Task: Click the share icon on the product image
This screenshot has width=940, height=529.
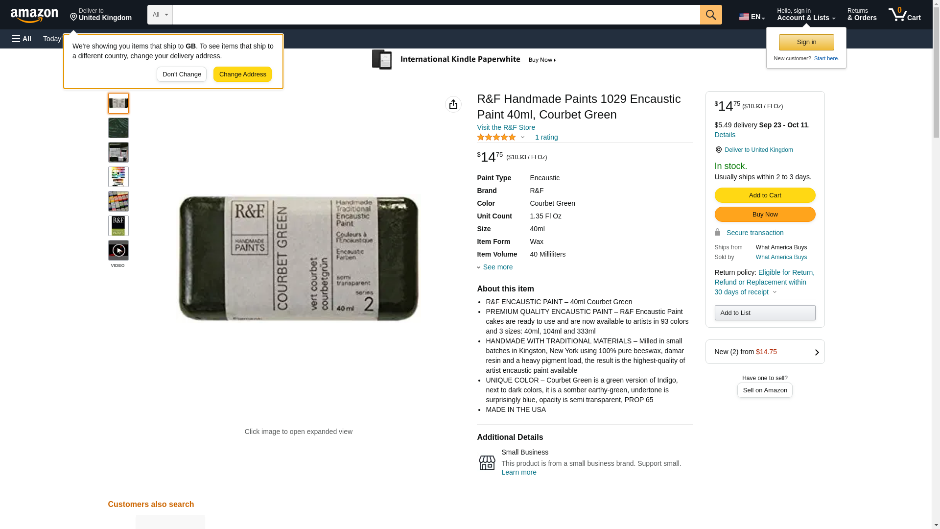Action: click(453, 104)
